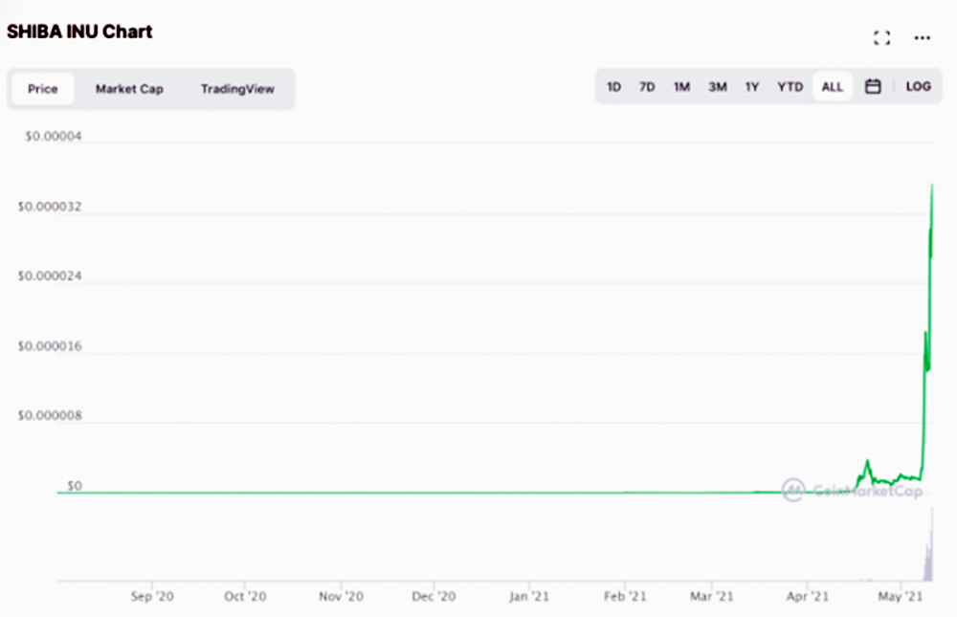This screenshot has width=957, height=617.
Task: Switch to Market Cap tab
Action: 129,89
